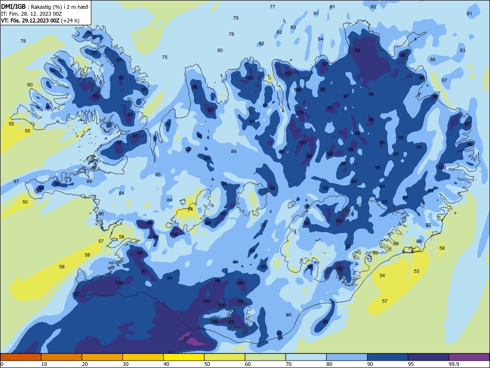Screen dimensions: 490x368
Task: Click the 20–30 amber legend swatch
Action: tap(102, 357)
